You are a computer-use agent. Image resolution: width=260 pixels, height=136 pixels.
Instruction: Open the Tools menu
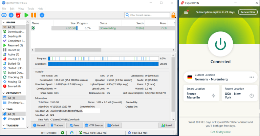click(x=31, y=8)
